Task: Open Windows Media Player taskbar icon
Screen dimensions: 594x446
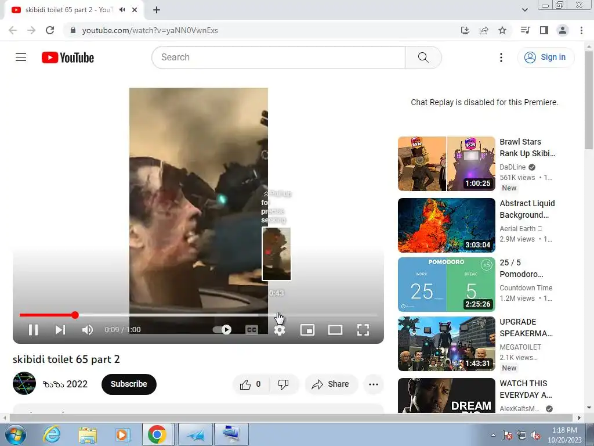Action: coord(122,434)
